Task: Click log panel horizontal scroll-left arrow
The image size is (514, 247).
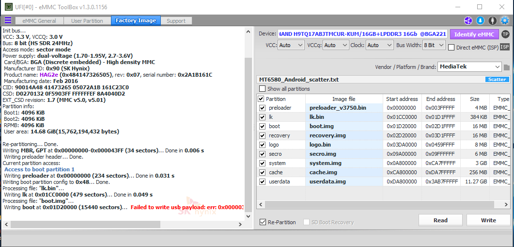Action: [5, 224]
